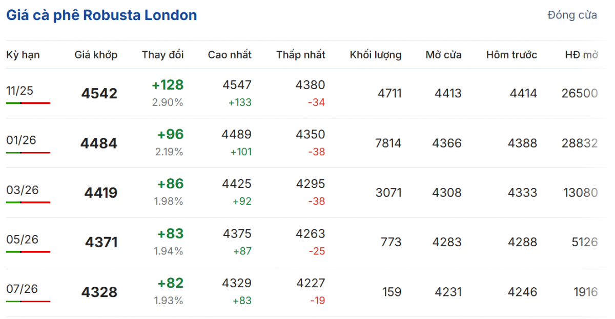
Task: Sort by the Thay đổi column header
Action: tap(162, 55)
